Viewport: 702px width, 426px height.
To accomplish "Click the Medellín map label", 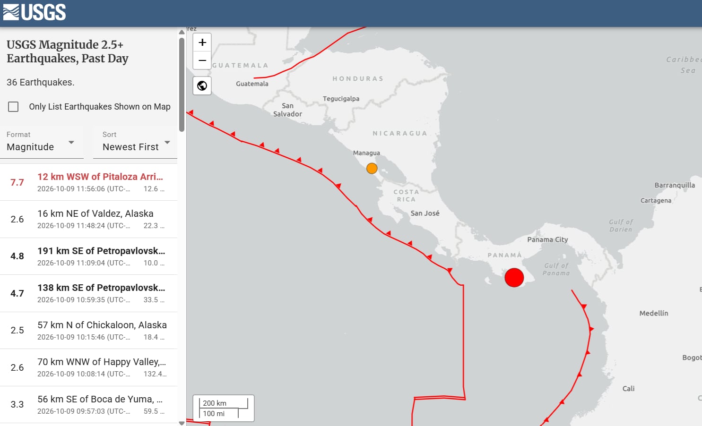I will (x=654, y=313).
